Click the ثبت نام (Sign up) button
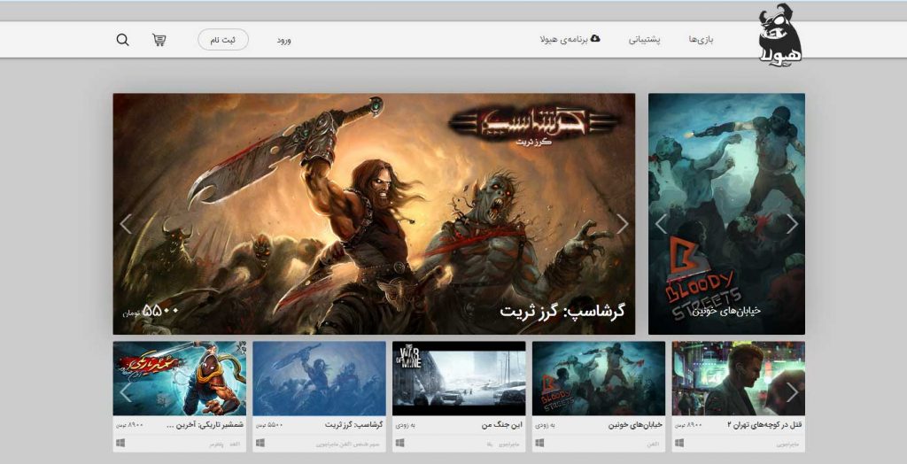The image size is (907, 464). 222,40
